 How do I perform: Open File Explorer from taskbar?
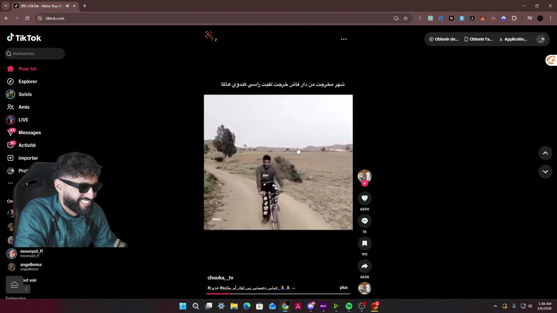tap(234, 306)
